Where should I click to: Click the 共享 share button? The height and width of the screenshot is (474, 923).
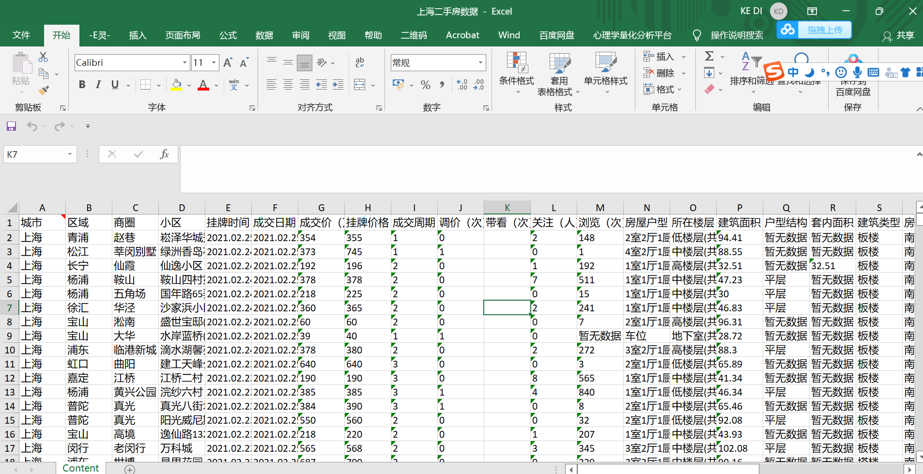click(x=899, y=35)
